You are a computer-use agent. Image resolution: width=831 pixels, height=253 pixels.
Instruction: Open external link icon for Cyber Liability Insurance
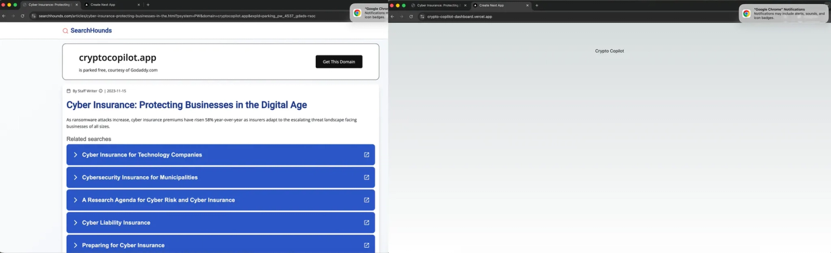click(367, 222)
